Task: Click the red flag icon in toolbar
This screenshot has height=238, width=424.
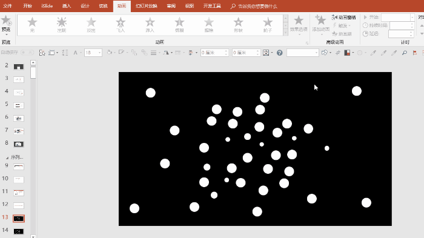Action: 414,53
